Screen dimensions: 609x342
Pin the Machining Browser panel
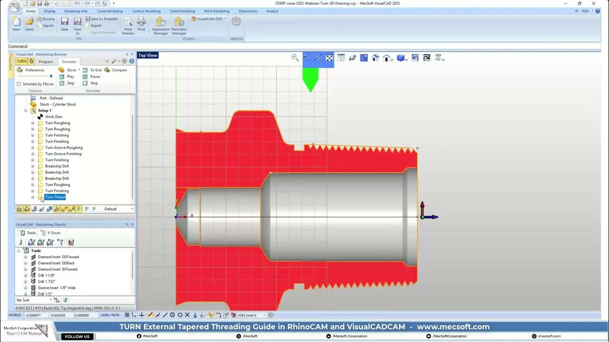(x=127, y=54)
